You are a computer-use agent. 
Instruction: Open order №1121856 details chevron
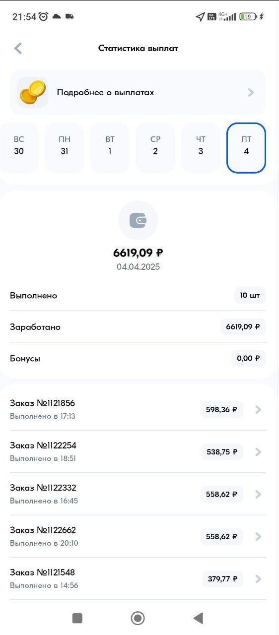pos(258,410)
